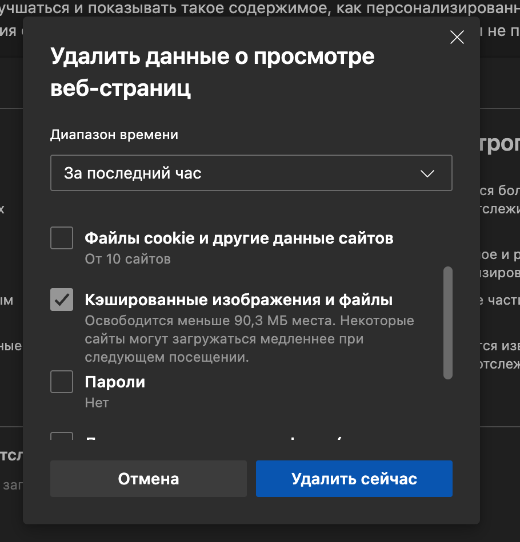Enable the cookie files checkbox

tap(62, 238)
